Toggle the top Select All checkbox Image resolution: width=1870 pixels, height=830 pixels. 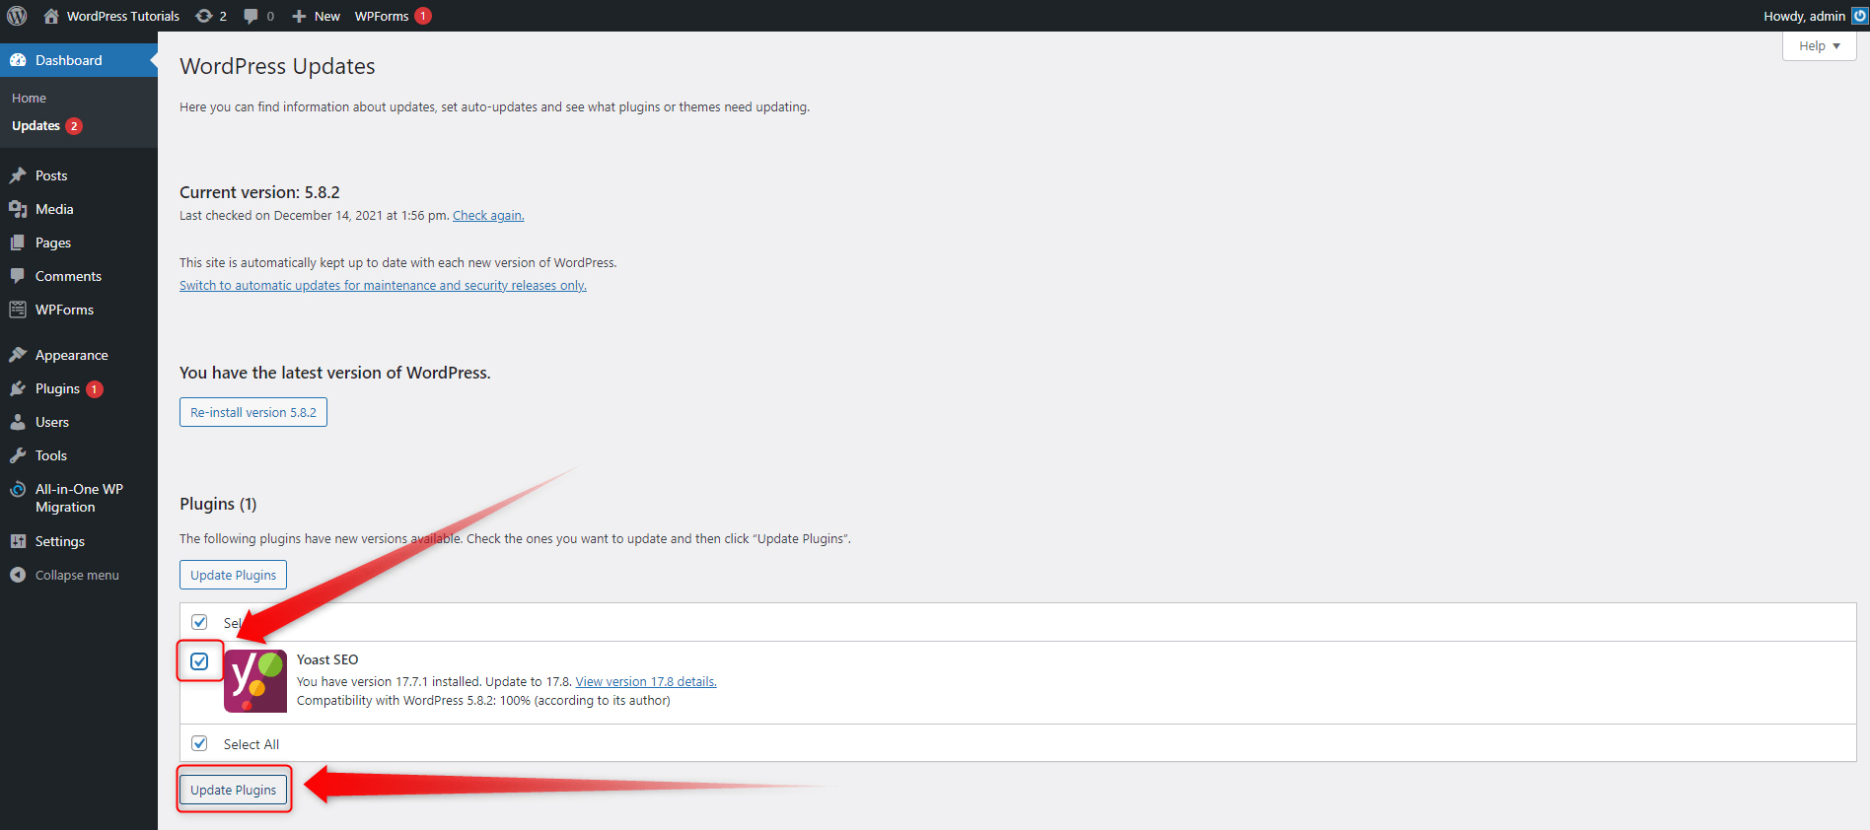click(199, 622)
